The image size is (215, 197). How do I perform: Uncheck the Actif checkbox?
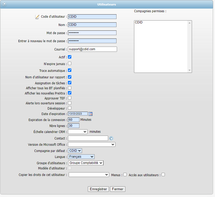point(70,57)
